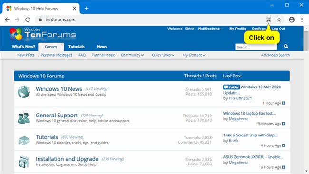Open Chrome three-dot menu
309x174 pixels.
[x=302, y=19]
